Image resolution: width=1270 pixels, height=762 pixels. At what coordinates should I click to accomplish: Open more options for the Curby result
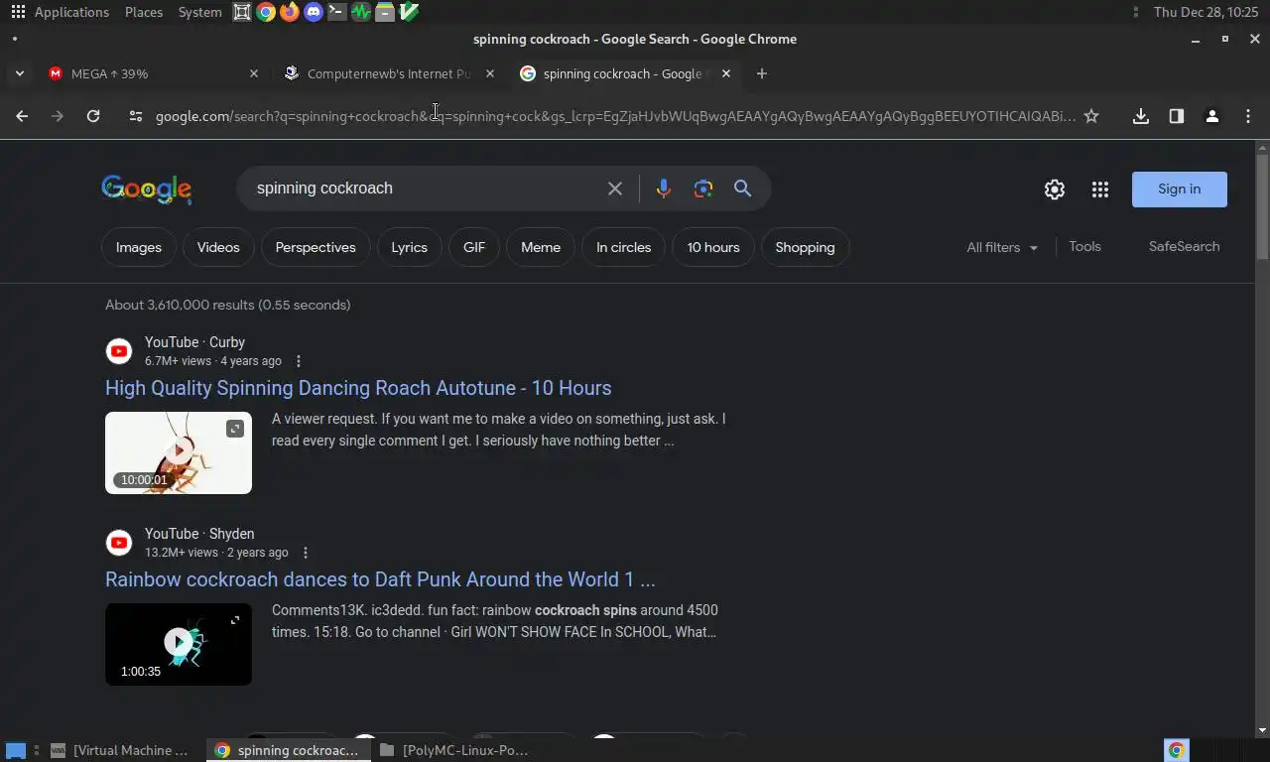(x=299, y=361)
